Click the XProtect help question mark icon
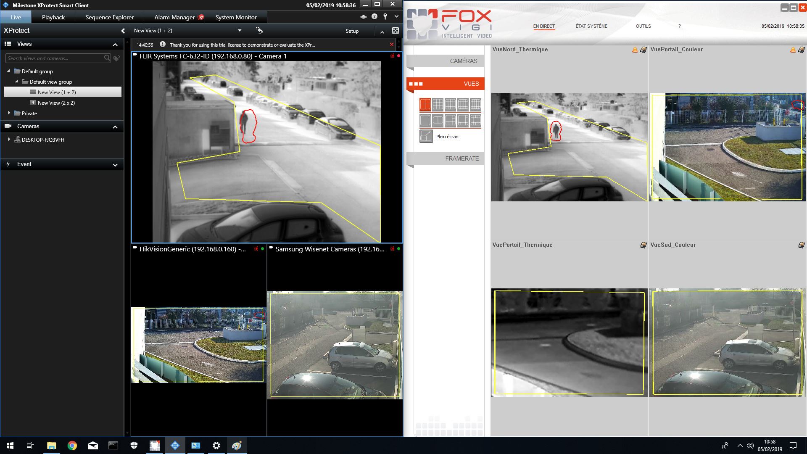Screen dimensions: 807x454 pyautogui.click(x=374, y=17)
